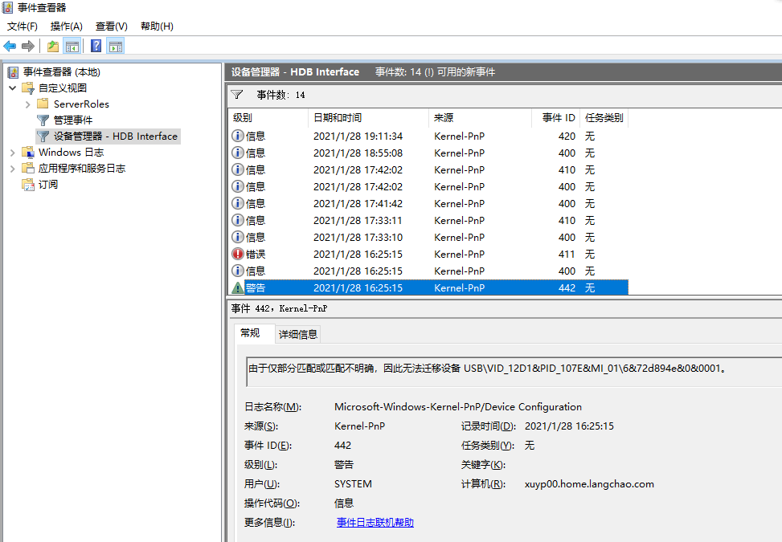Viewport: 782px width, 542px height.
Task: Sort by the 事件 ID column header
Action: 555,118
